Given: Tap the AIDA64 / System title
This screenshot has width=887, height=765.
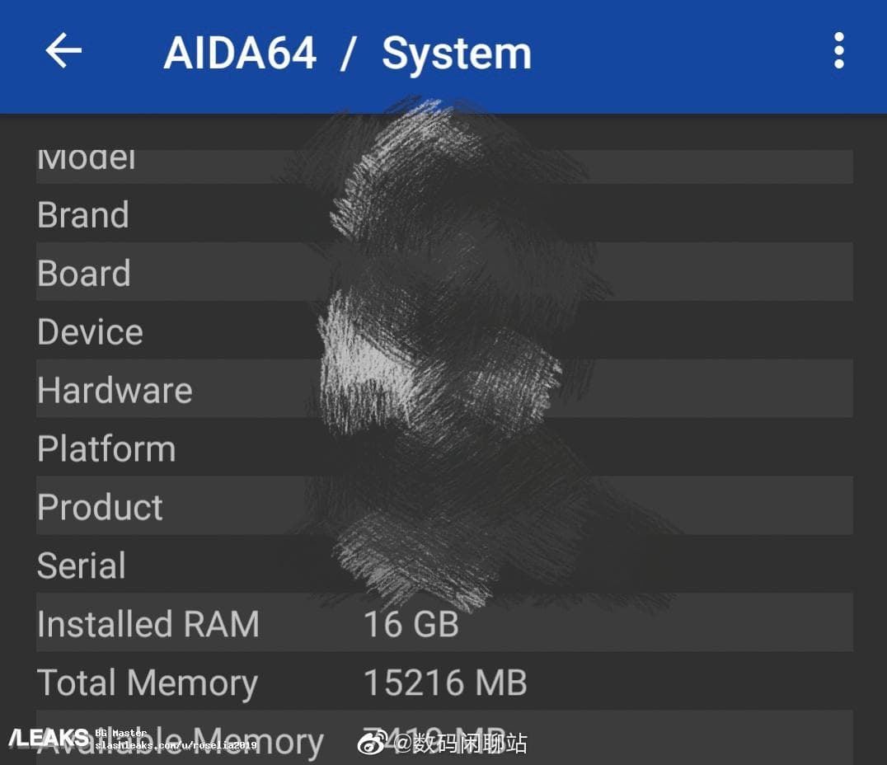Looking at the screenshot, I should point(347,54).
